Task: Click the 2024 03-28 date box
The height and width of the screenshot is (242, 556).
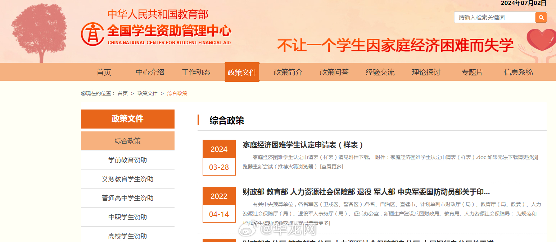Action: (219, 158)
